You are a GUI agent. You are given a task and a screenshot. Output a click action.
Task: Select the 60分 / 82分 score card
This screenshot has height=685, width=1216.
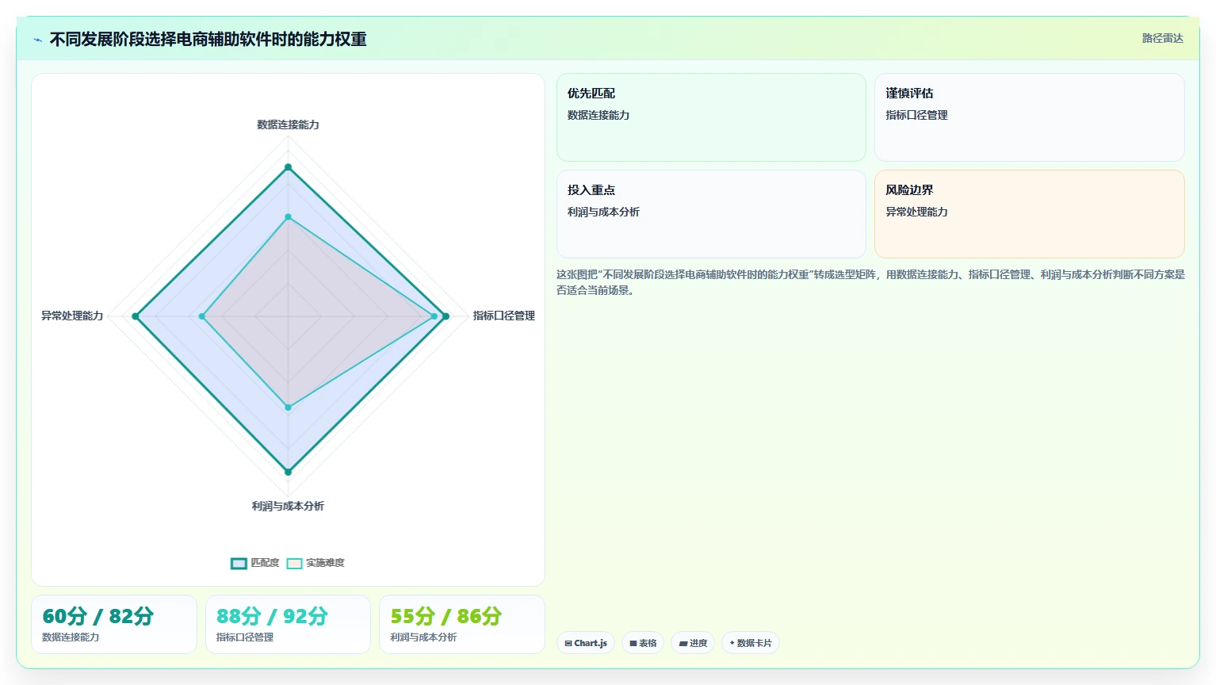click(114, 625)
